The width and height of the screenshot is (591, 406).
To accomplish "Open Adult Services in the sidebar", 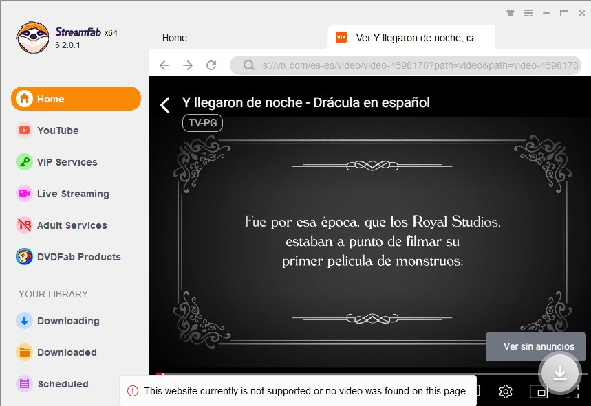I will click(x=72, y=225).
